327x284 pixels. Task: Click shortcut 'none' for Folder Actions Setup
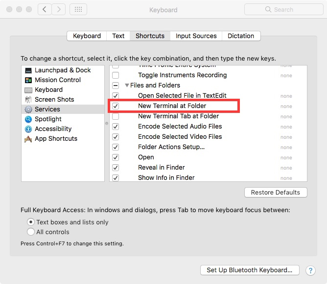click(x=286, y=148)
